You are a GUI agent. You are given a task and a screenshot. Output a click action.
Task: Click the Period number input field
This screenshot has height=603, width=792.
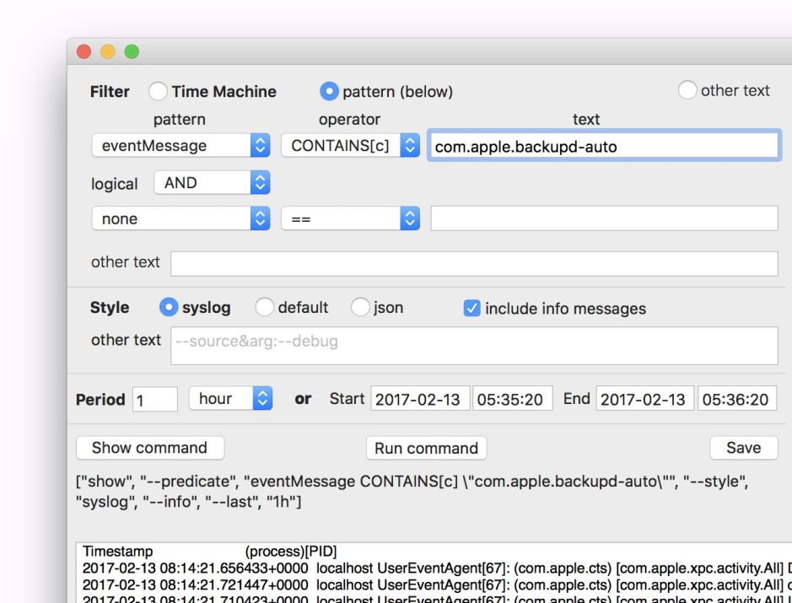155,400
